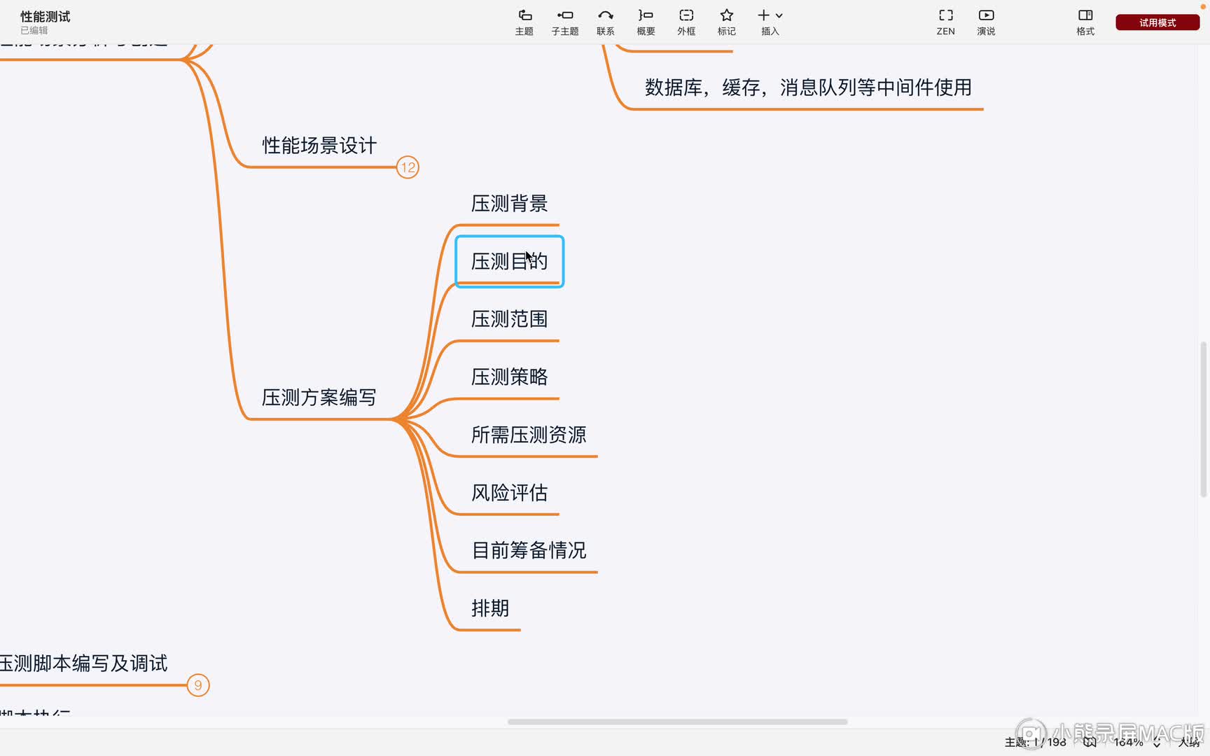Click the 性能测试 document title
Screen dimensions: 1210x756
[x=46, y=16]
